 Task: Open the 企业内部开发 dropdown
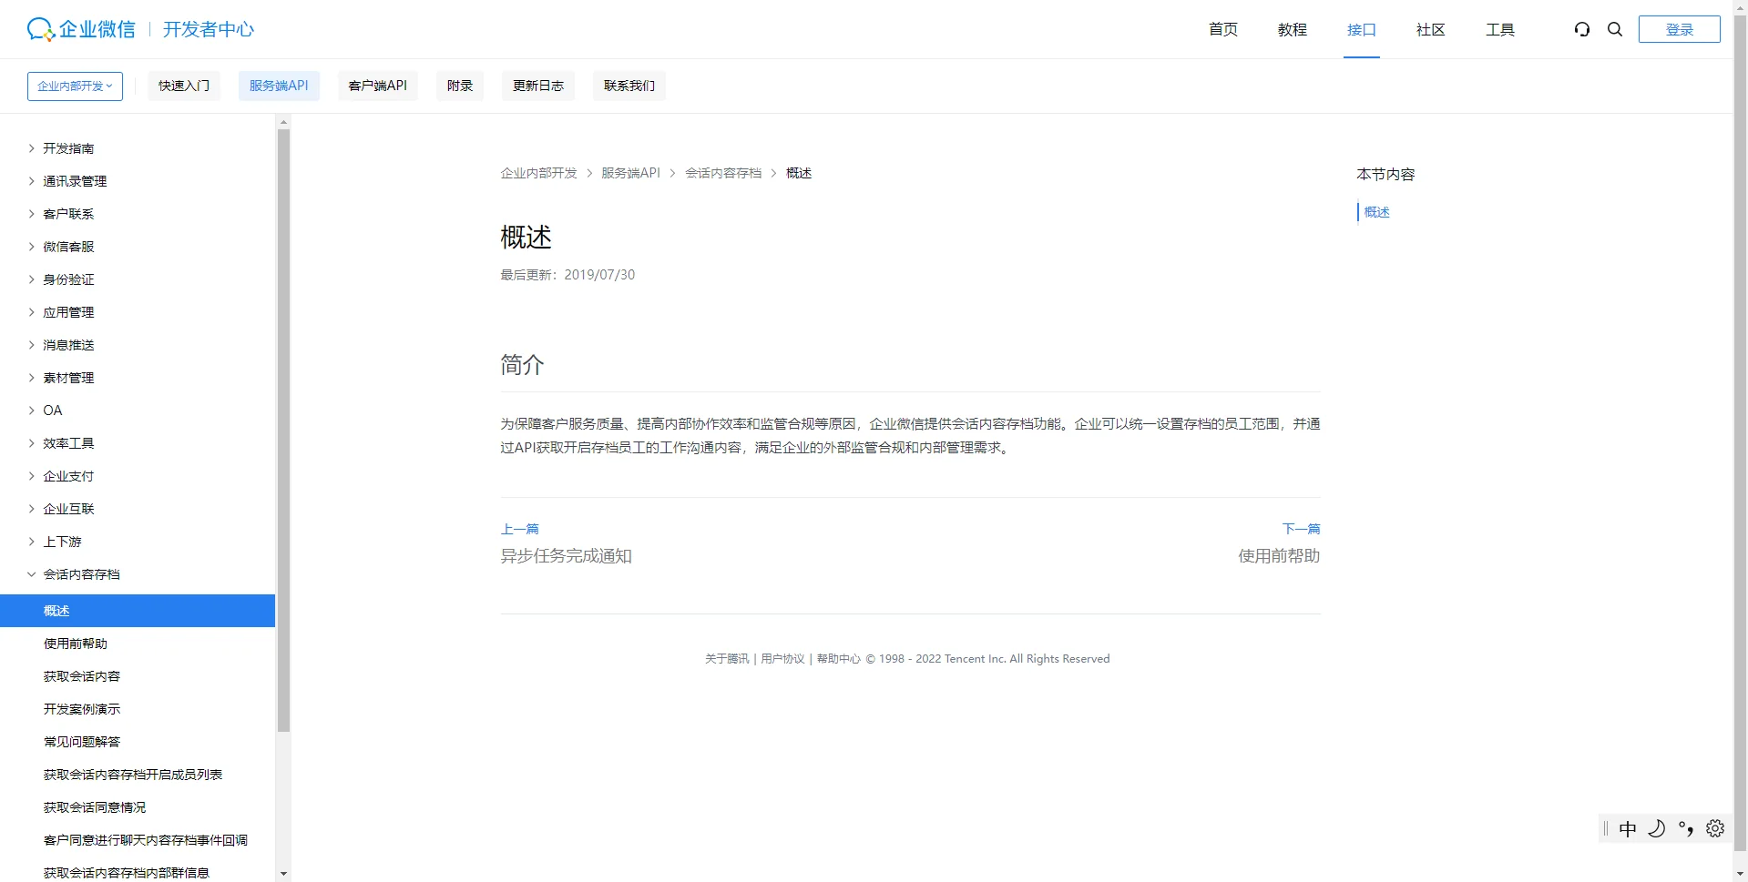tap(75, 86)
